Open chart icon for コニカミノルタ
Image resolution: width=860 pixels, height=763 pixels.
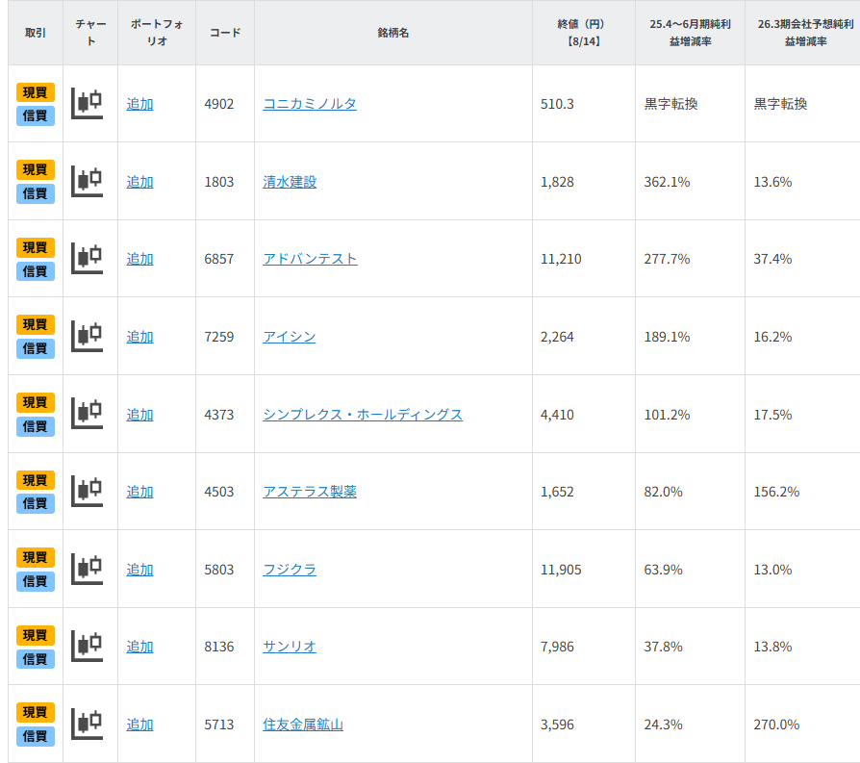pyautogui.click(x=88, y=104)
